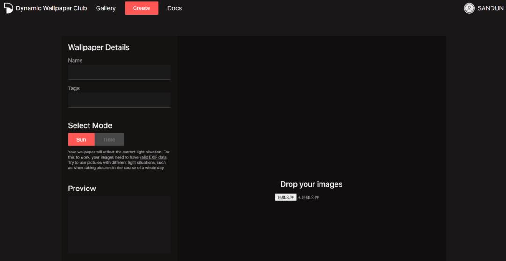Click the Preview image area
Image resolution: width=506 pixels, height=261 pixels.
(x=119, y=224)
